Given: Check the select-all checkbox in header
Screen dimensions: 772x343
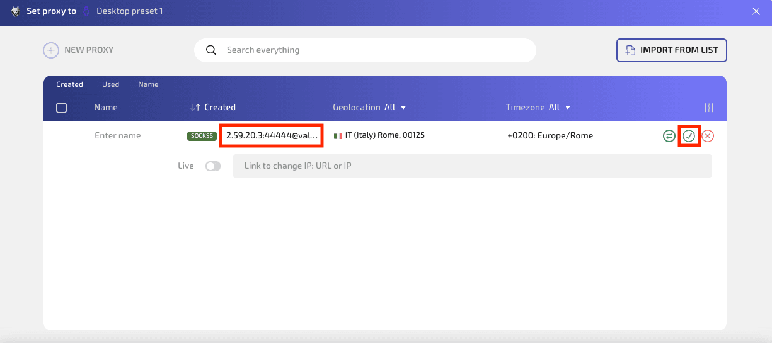Looking at the screenshot, I should (x=62, y=108).
